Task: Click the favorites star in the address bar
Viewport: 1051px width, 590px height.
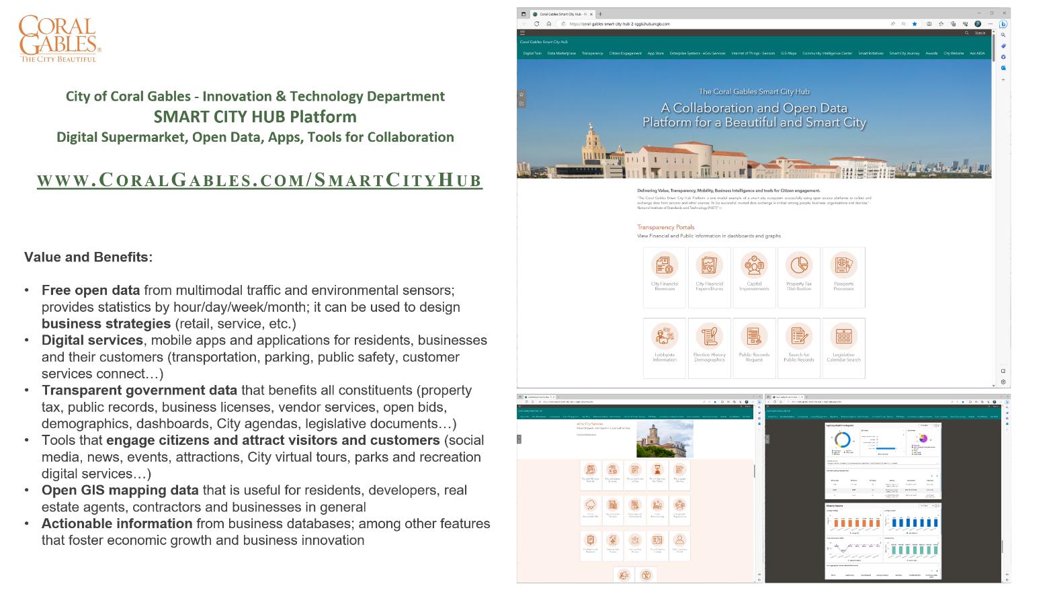Action: [915, 24]
